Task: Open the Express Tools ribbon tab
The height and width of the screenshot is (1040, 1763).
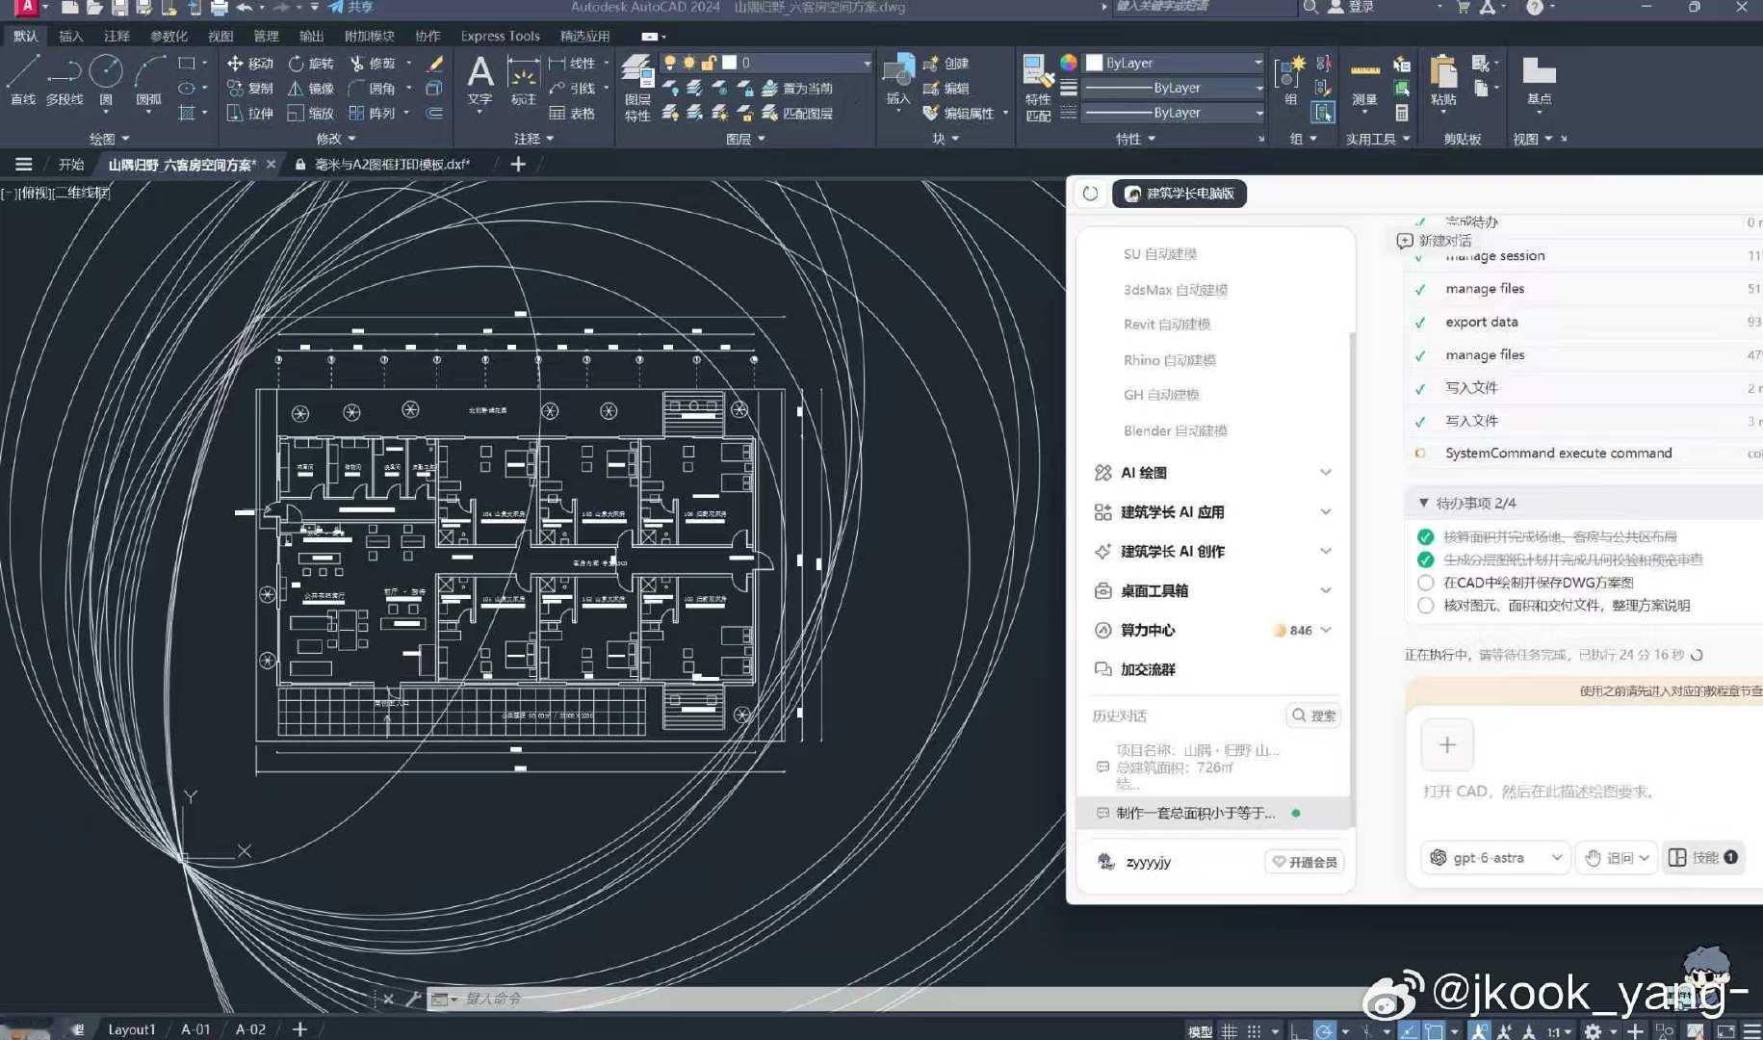Action: click(x=500, y=36)
